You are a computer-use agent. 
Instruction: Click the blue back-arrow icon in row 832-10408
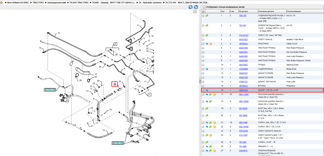point(207,127)
